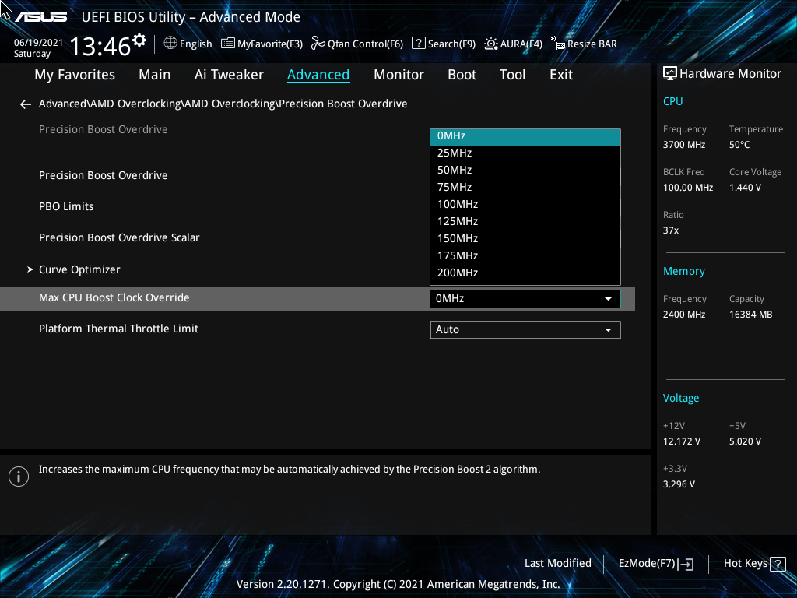The width and height of the screenshot is (797, 598).
Task: Click Qfan Control(F6) label
Action: 365,44
